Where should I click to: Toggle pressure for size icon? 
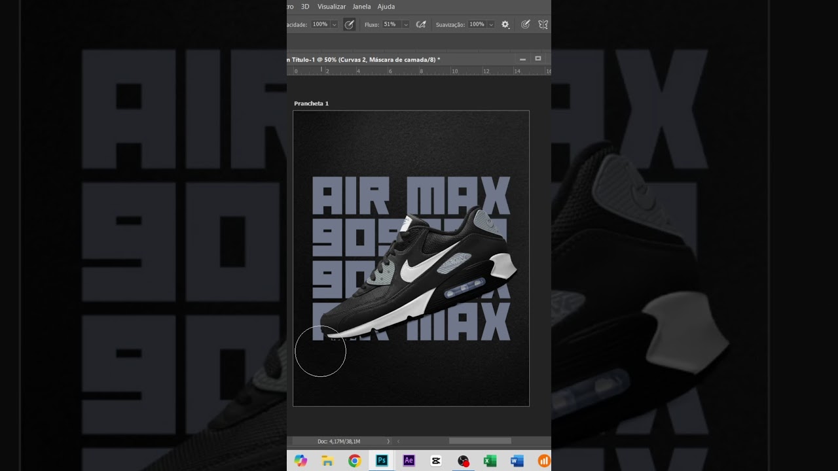[525, 24]
